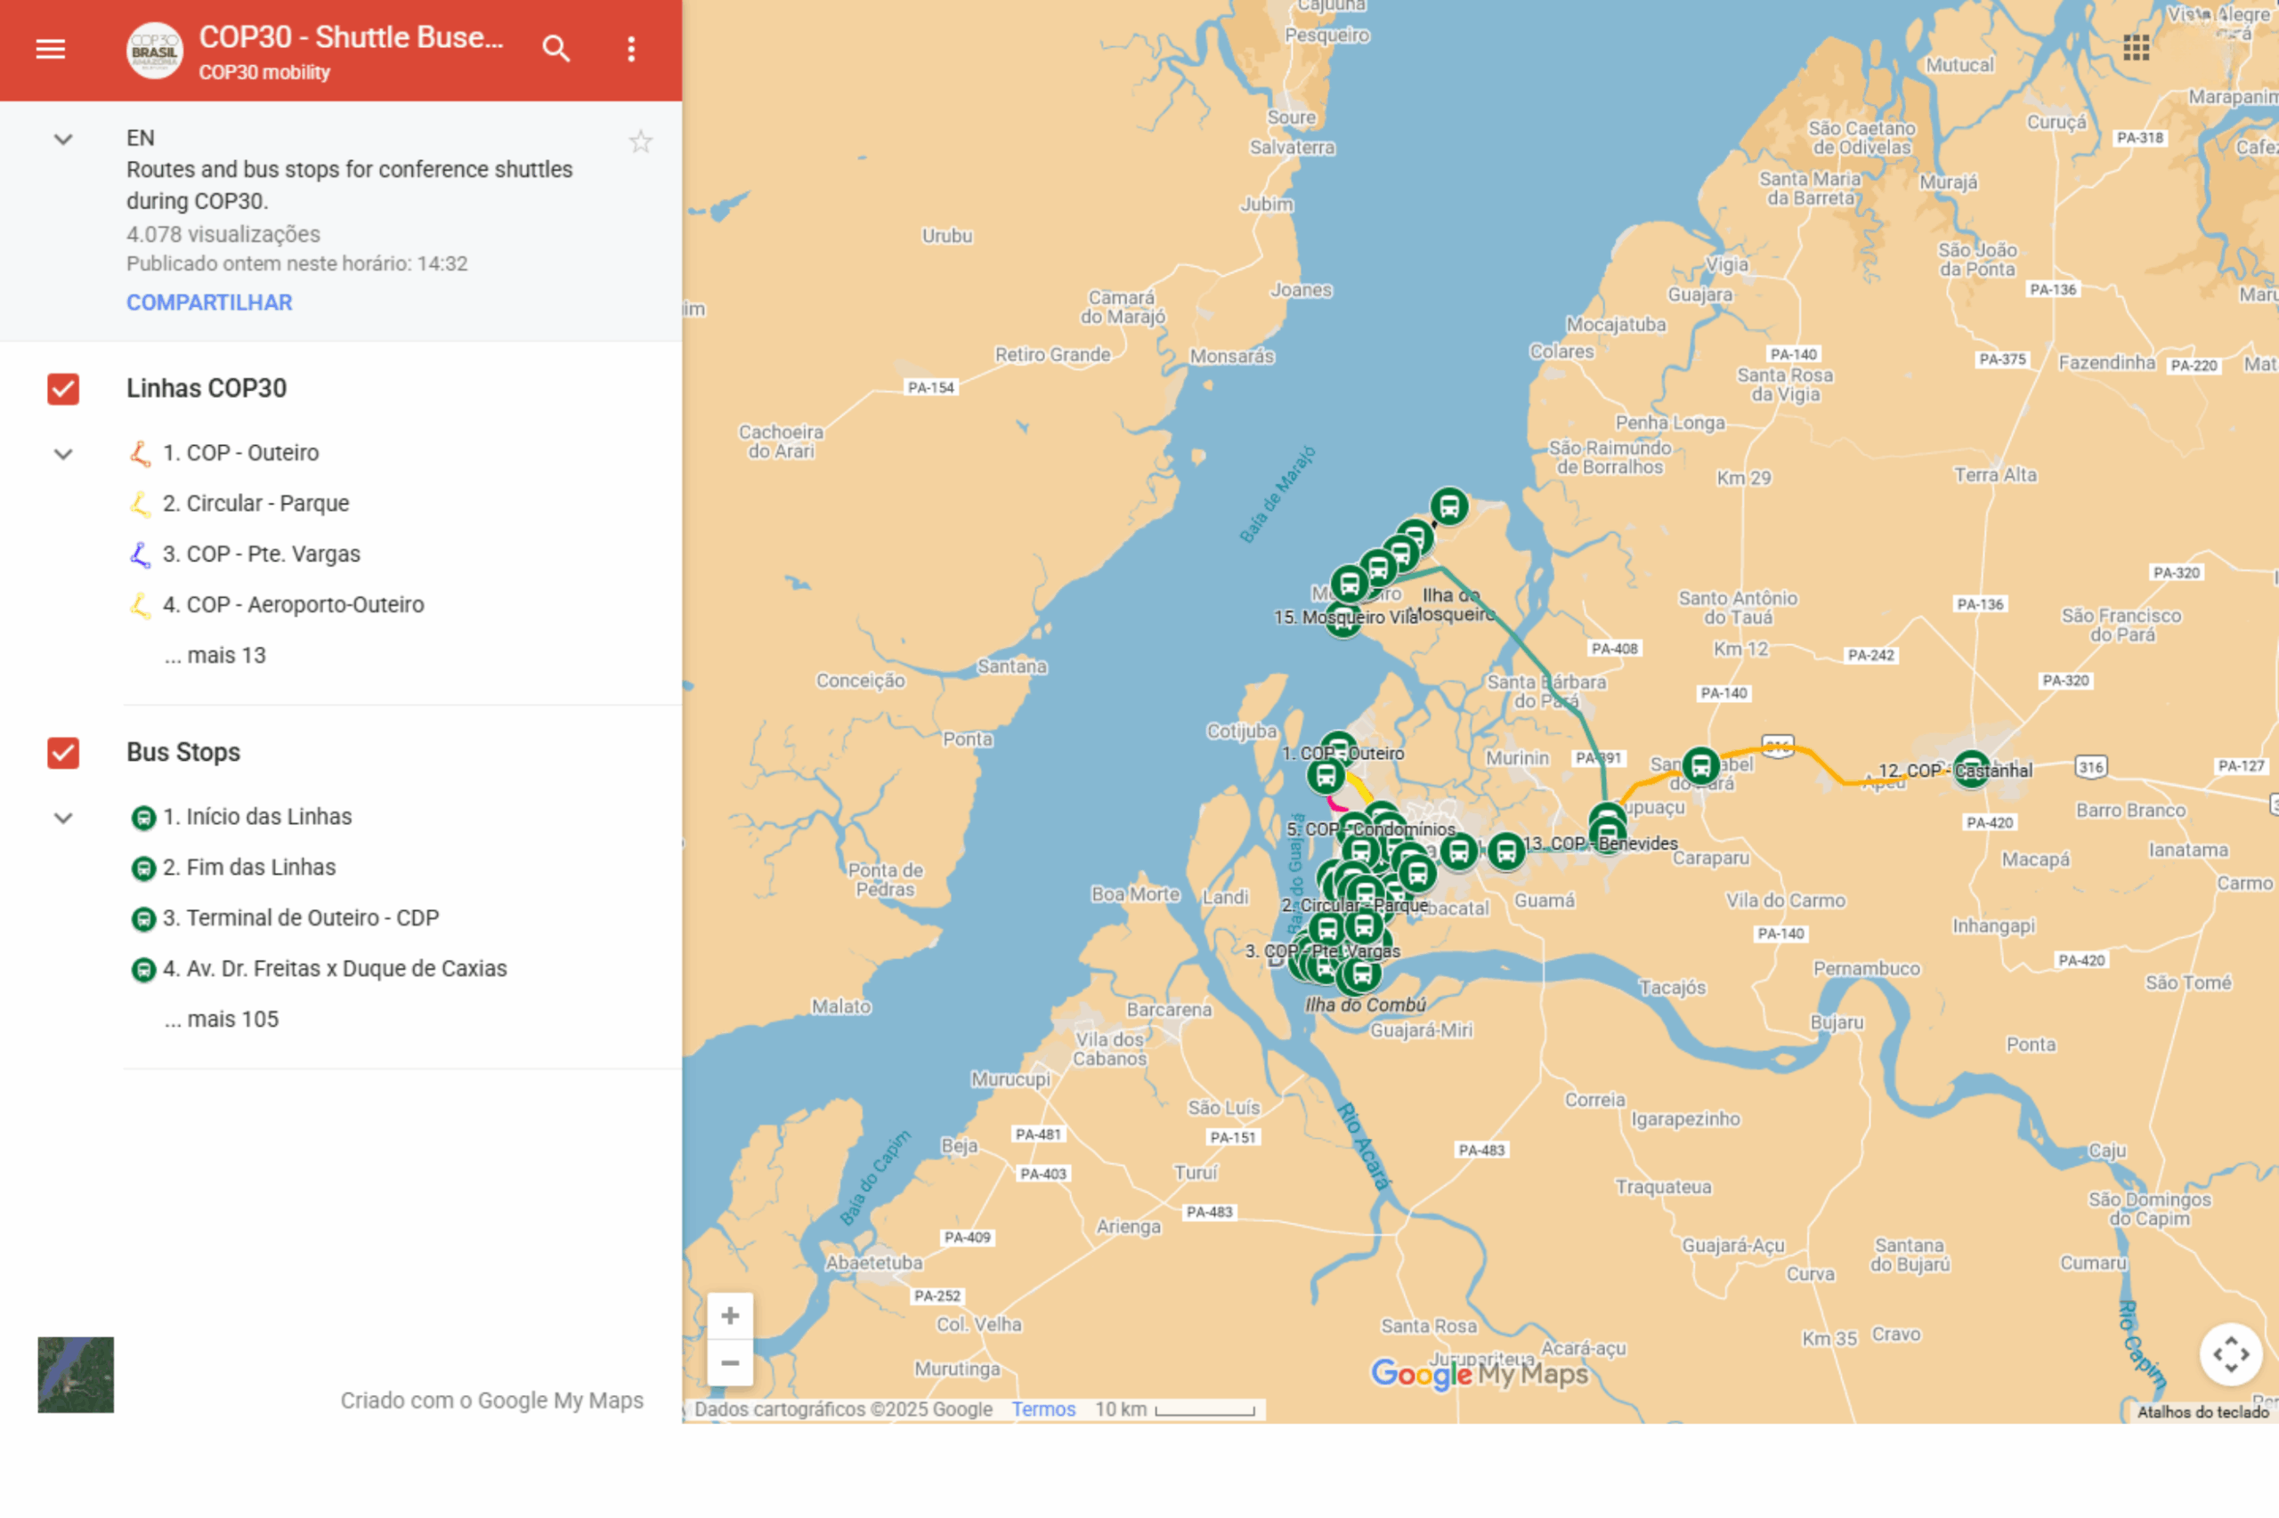Open the three-dot options menu

631,48
